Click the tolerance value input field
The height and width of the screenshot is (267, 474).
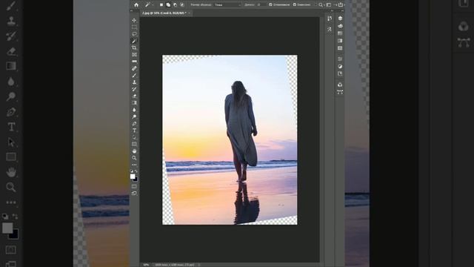261,5
